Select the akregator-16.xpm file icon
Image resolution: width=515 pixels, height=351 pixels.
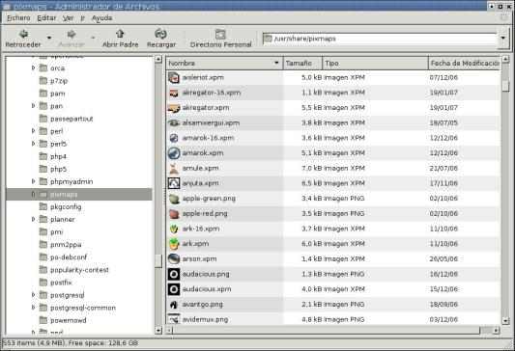[x=174, y=93]
